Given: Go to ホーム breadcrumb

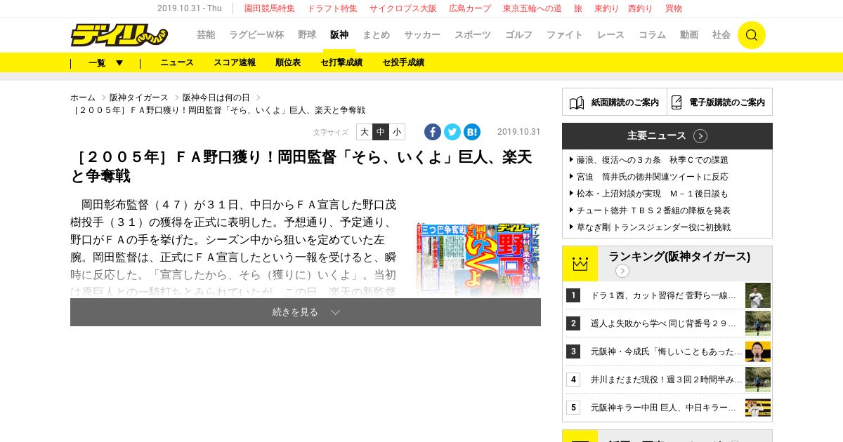Looking at the screenshot, I should pos(83,98).
